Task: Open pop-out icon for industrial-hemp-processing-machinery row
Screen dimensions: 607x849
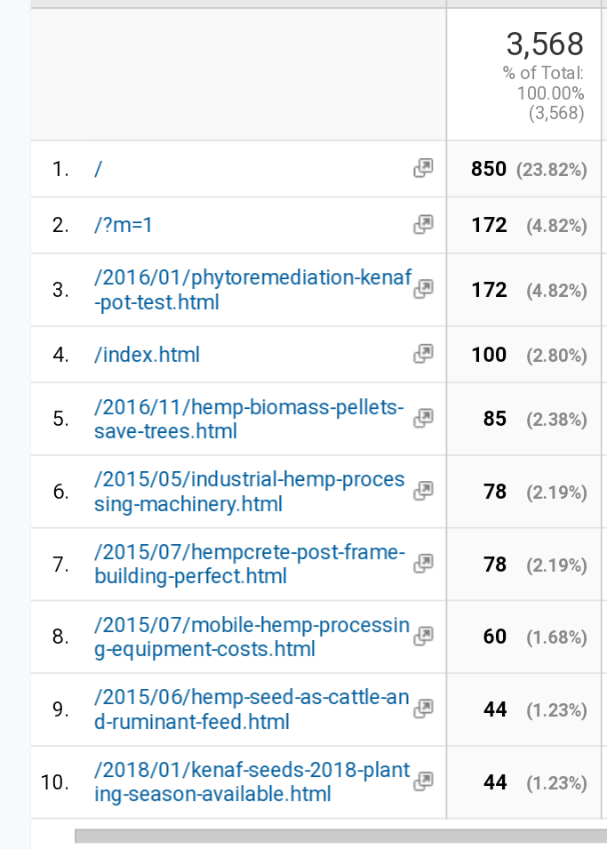Action: click(423, 491)
